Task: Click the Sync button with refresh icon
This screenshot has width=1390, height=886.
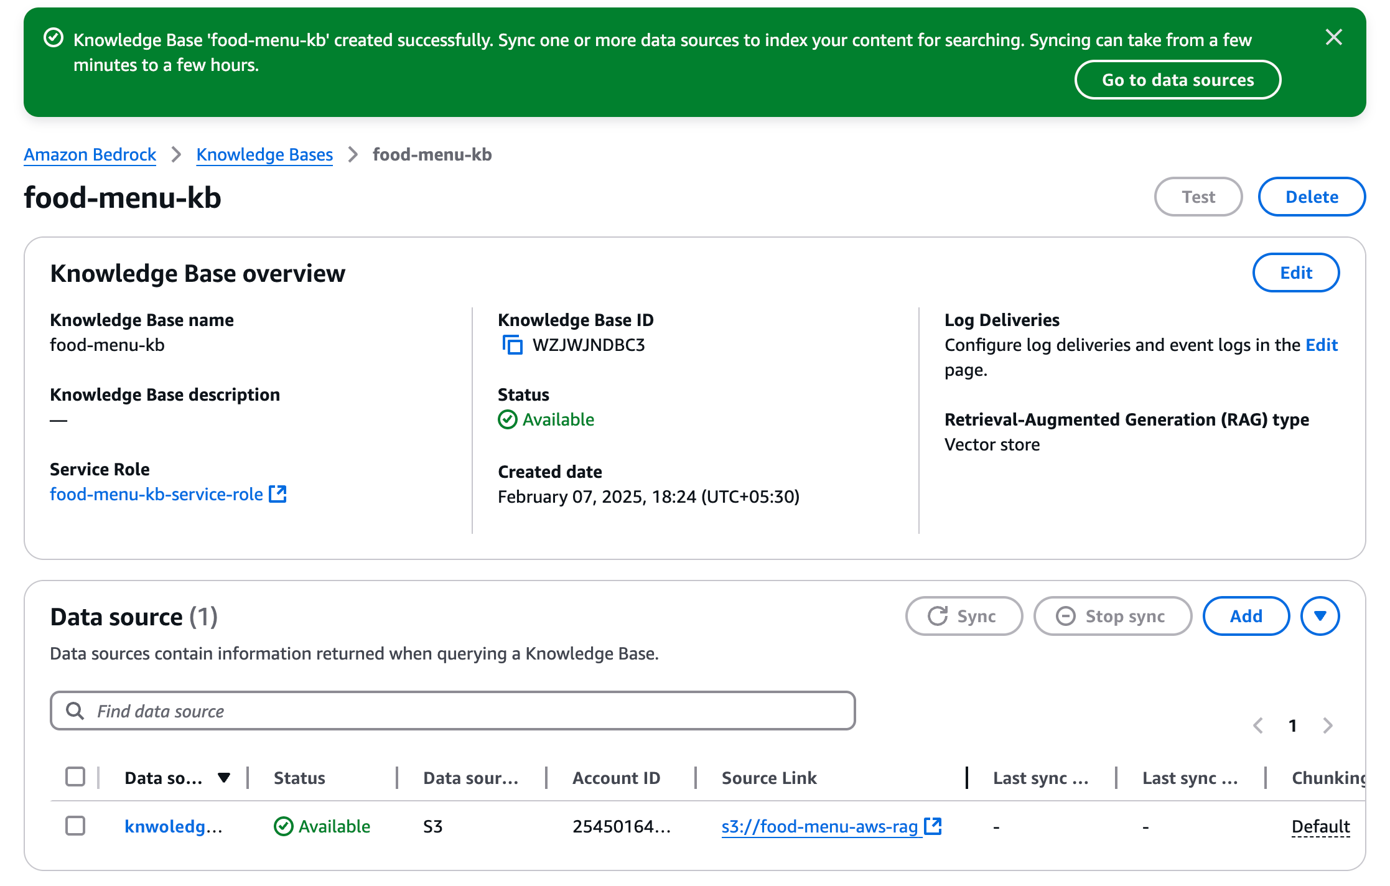Action: (963, 616)
